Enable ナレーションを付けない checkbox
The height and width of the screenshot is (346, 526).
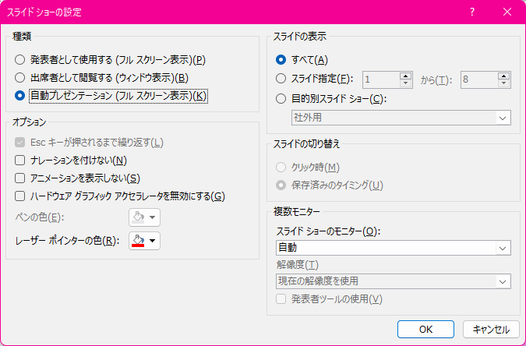click(20, 161)
